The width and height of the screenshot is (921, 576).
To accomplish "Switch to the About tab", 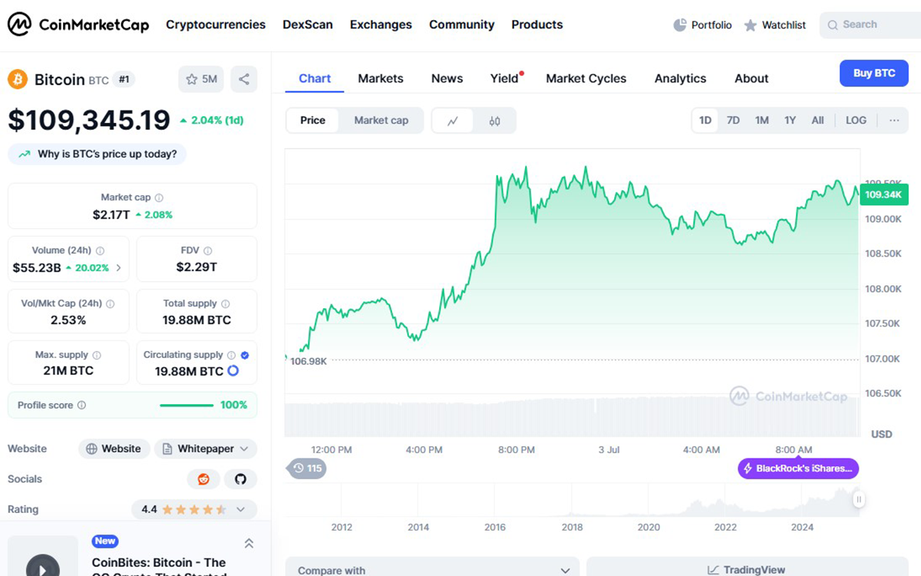I will click(751, 78).
